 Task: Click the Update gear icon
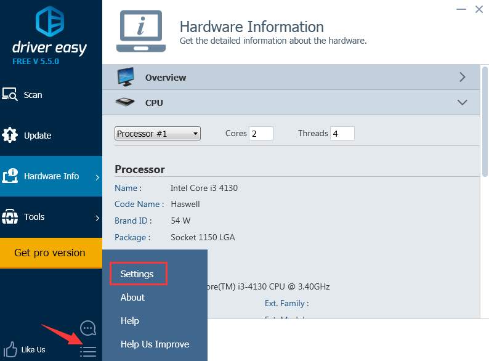tap(10, 135)
